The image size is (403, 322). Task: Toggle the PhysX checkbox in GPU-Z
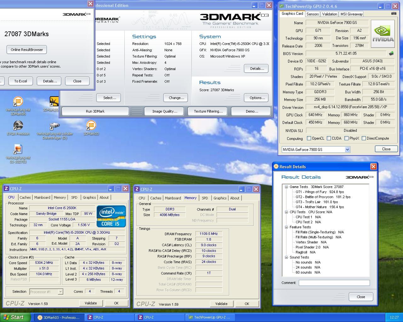pos(346,138)
